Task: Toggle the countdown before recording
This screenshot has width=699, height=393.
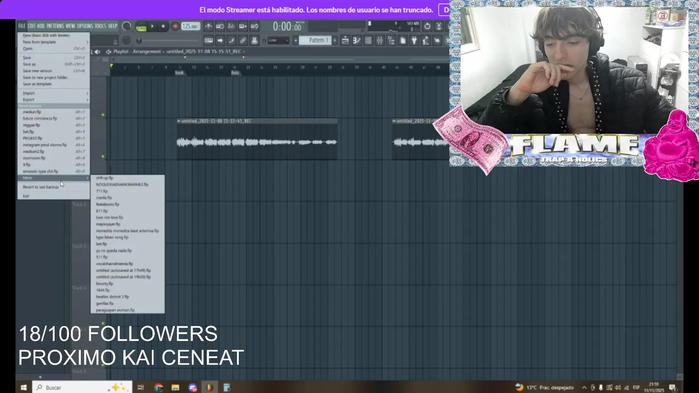Action: click(231, 26)
